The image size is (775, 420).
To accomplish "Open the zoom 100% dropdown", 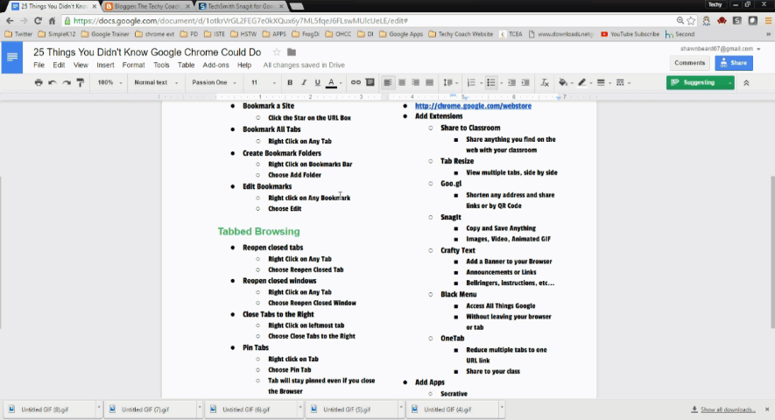I will point(109,82).
